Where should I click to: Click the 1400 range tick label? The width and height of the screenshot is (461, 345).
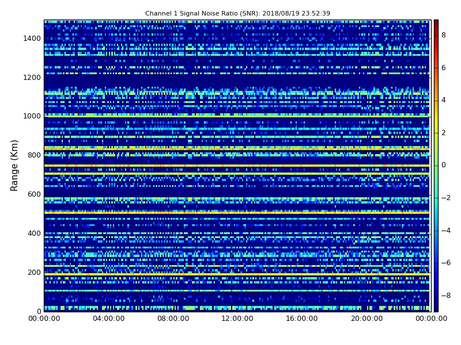pos(32,39)
